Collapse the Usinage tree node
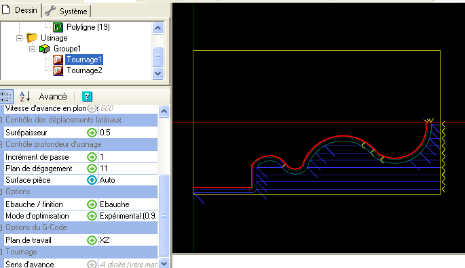The height and width of the screenshot is (268, 465). tap(19, 38)
